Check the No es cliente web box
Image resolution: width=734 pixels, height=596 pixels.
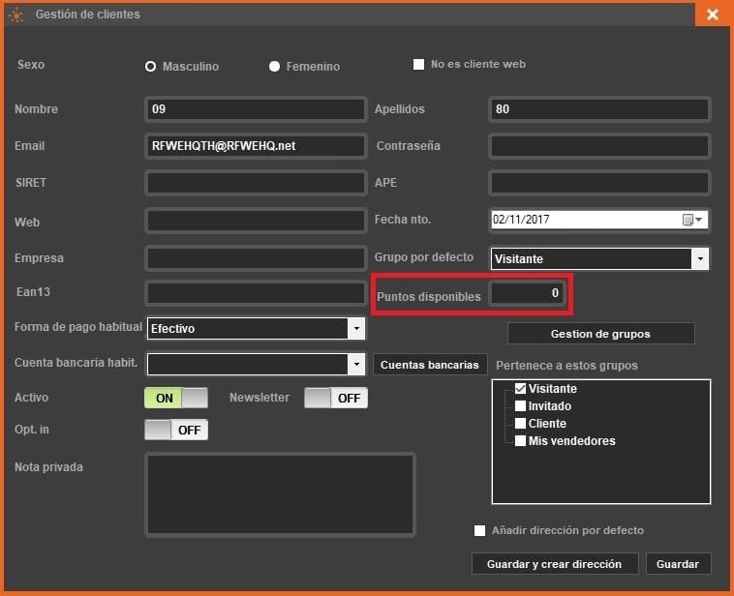pyautogui.click(x=419, y=65)
